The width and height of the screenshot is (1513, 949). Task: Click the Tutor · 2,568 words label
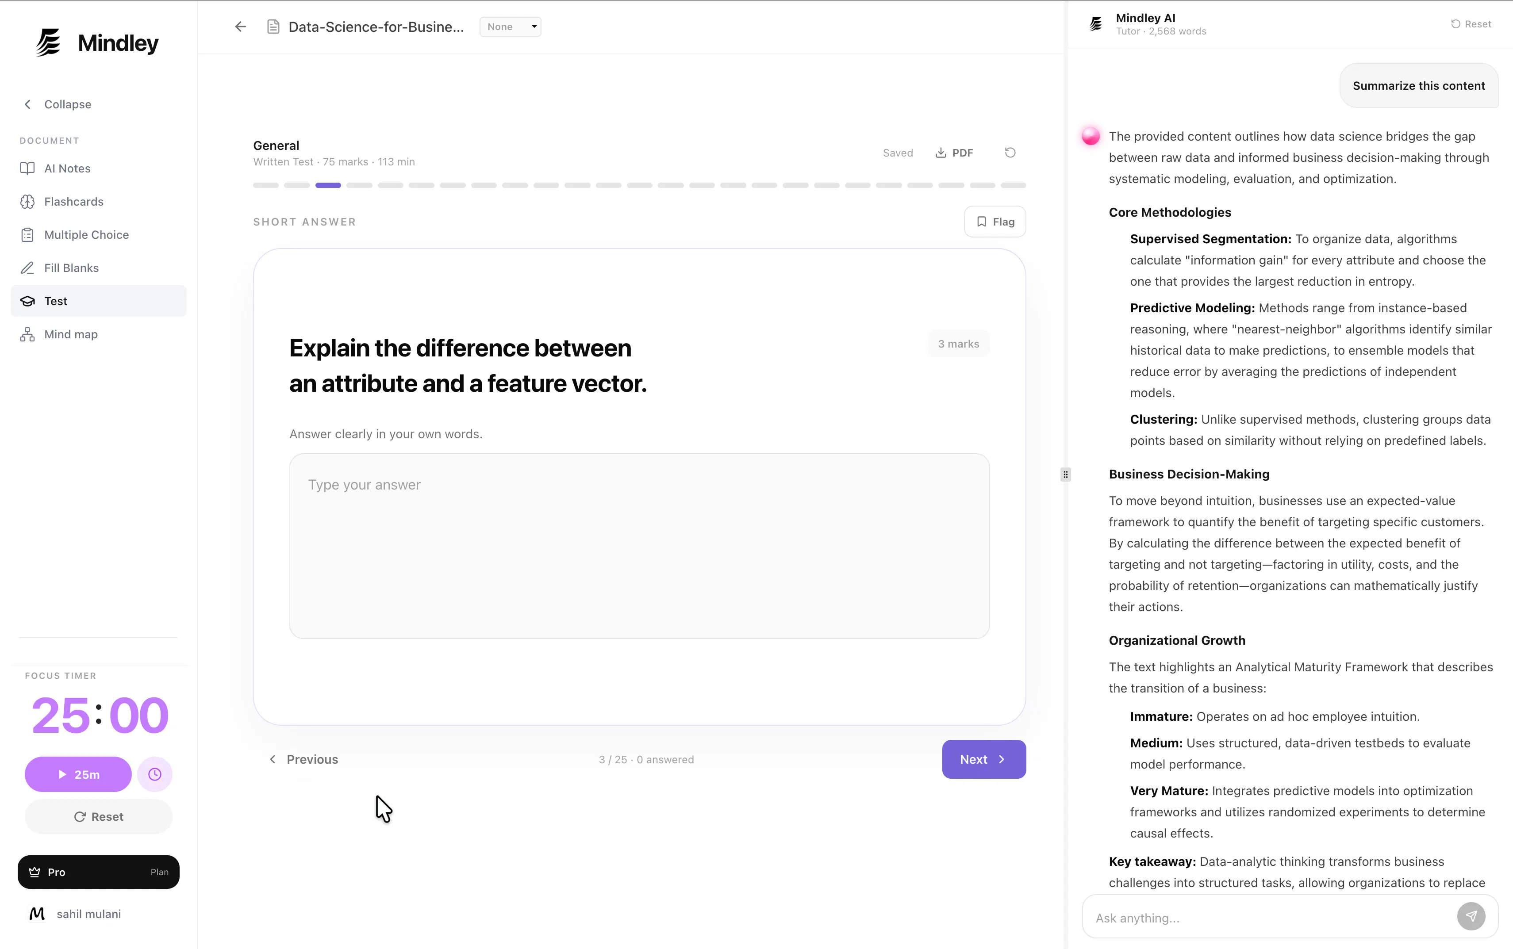click(1161, 31)
